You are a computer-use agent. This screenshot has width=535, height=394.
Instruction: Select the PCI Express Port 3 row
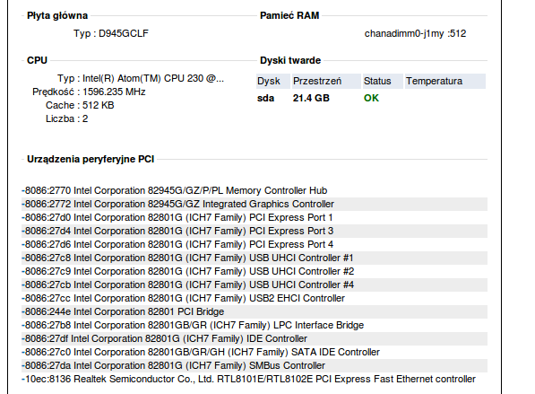click(255, 231)
